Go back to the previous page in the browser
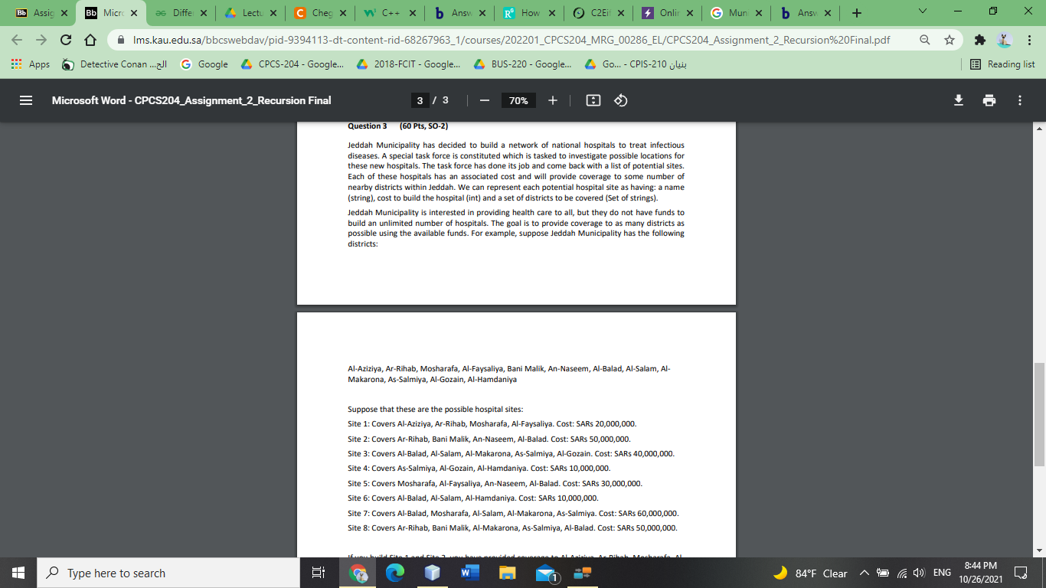The image size is (1046, 588). [x=17, y=40]
